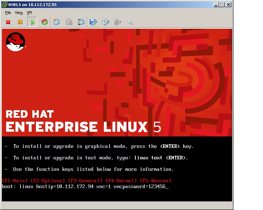Open the VM menu

click(x=29, y=13)
